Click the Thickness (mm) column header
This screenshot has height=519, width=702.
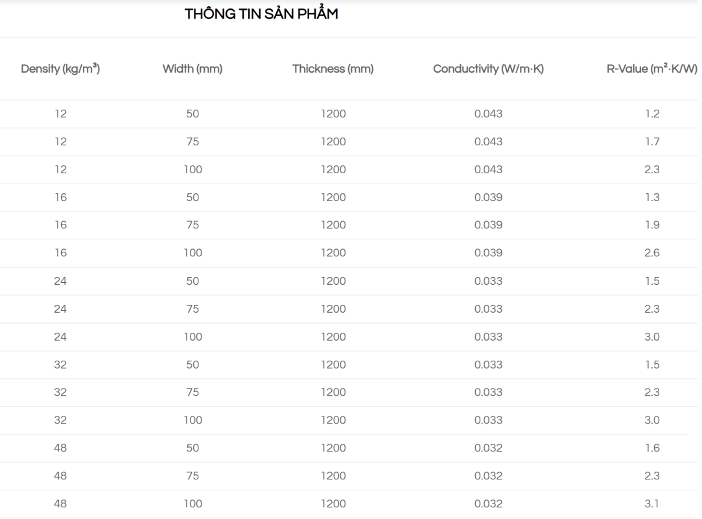[x=333, y=69]
